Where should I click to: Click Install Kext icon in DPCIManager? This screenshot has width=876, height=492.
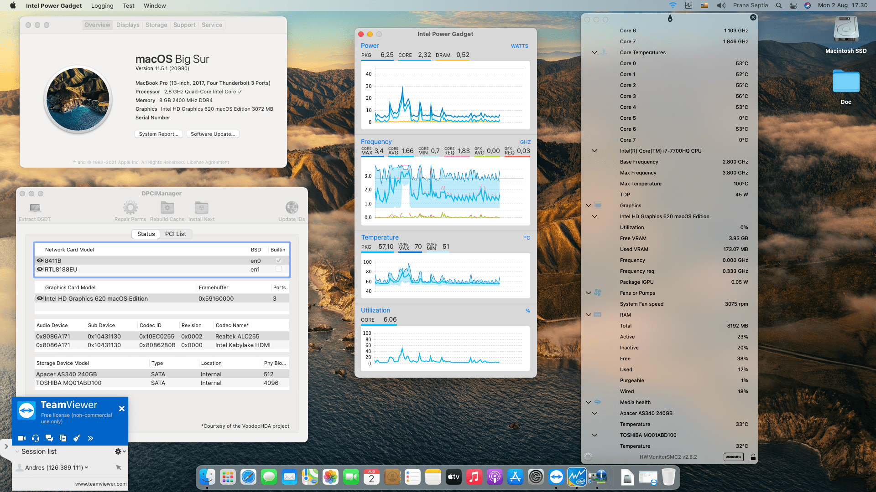[x=201, y=208]
